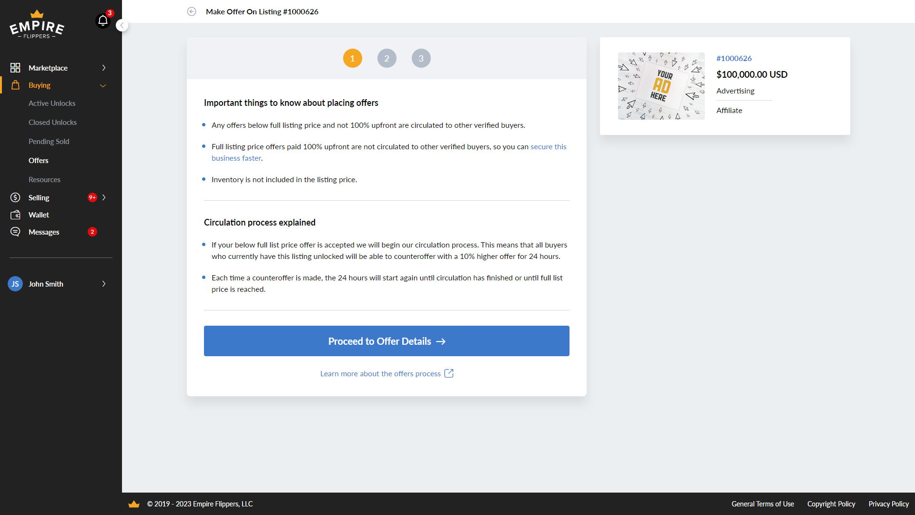Image resolution: width=915 pixels, height=515 pixels.
Task: Click the John Smith JS avatar
Action: click(x=15, y=284)
